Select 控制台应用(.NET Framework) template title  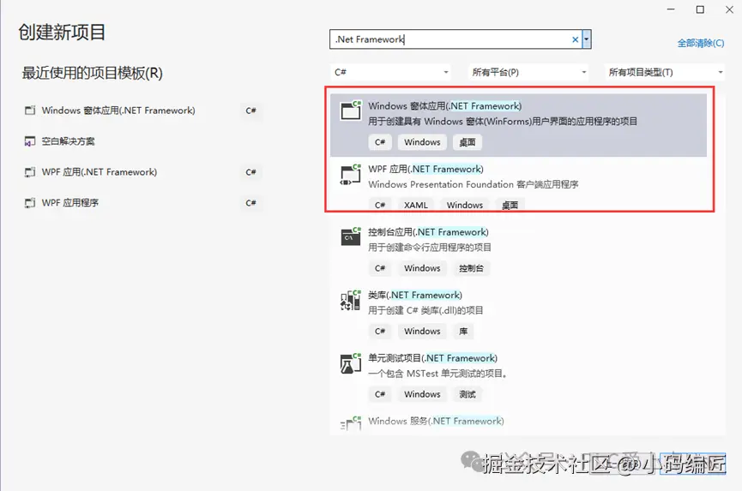pos(428,232)
